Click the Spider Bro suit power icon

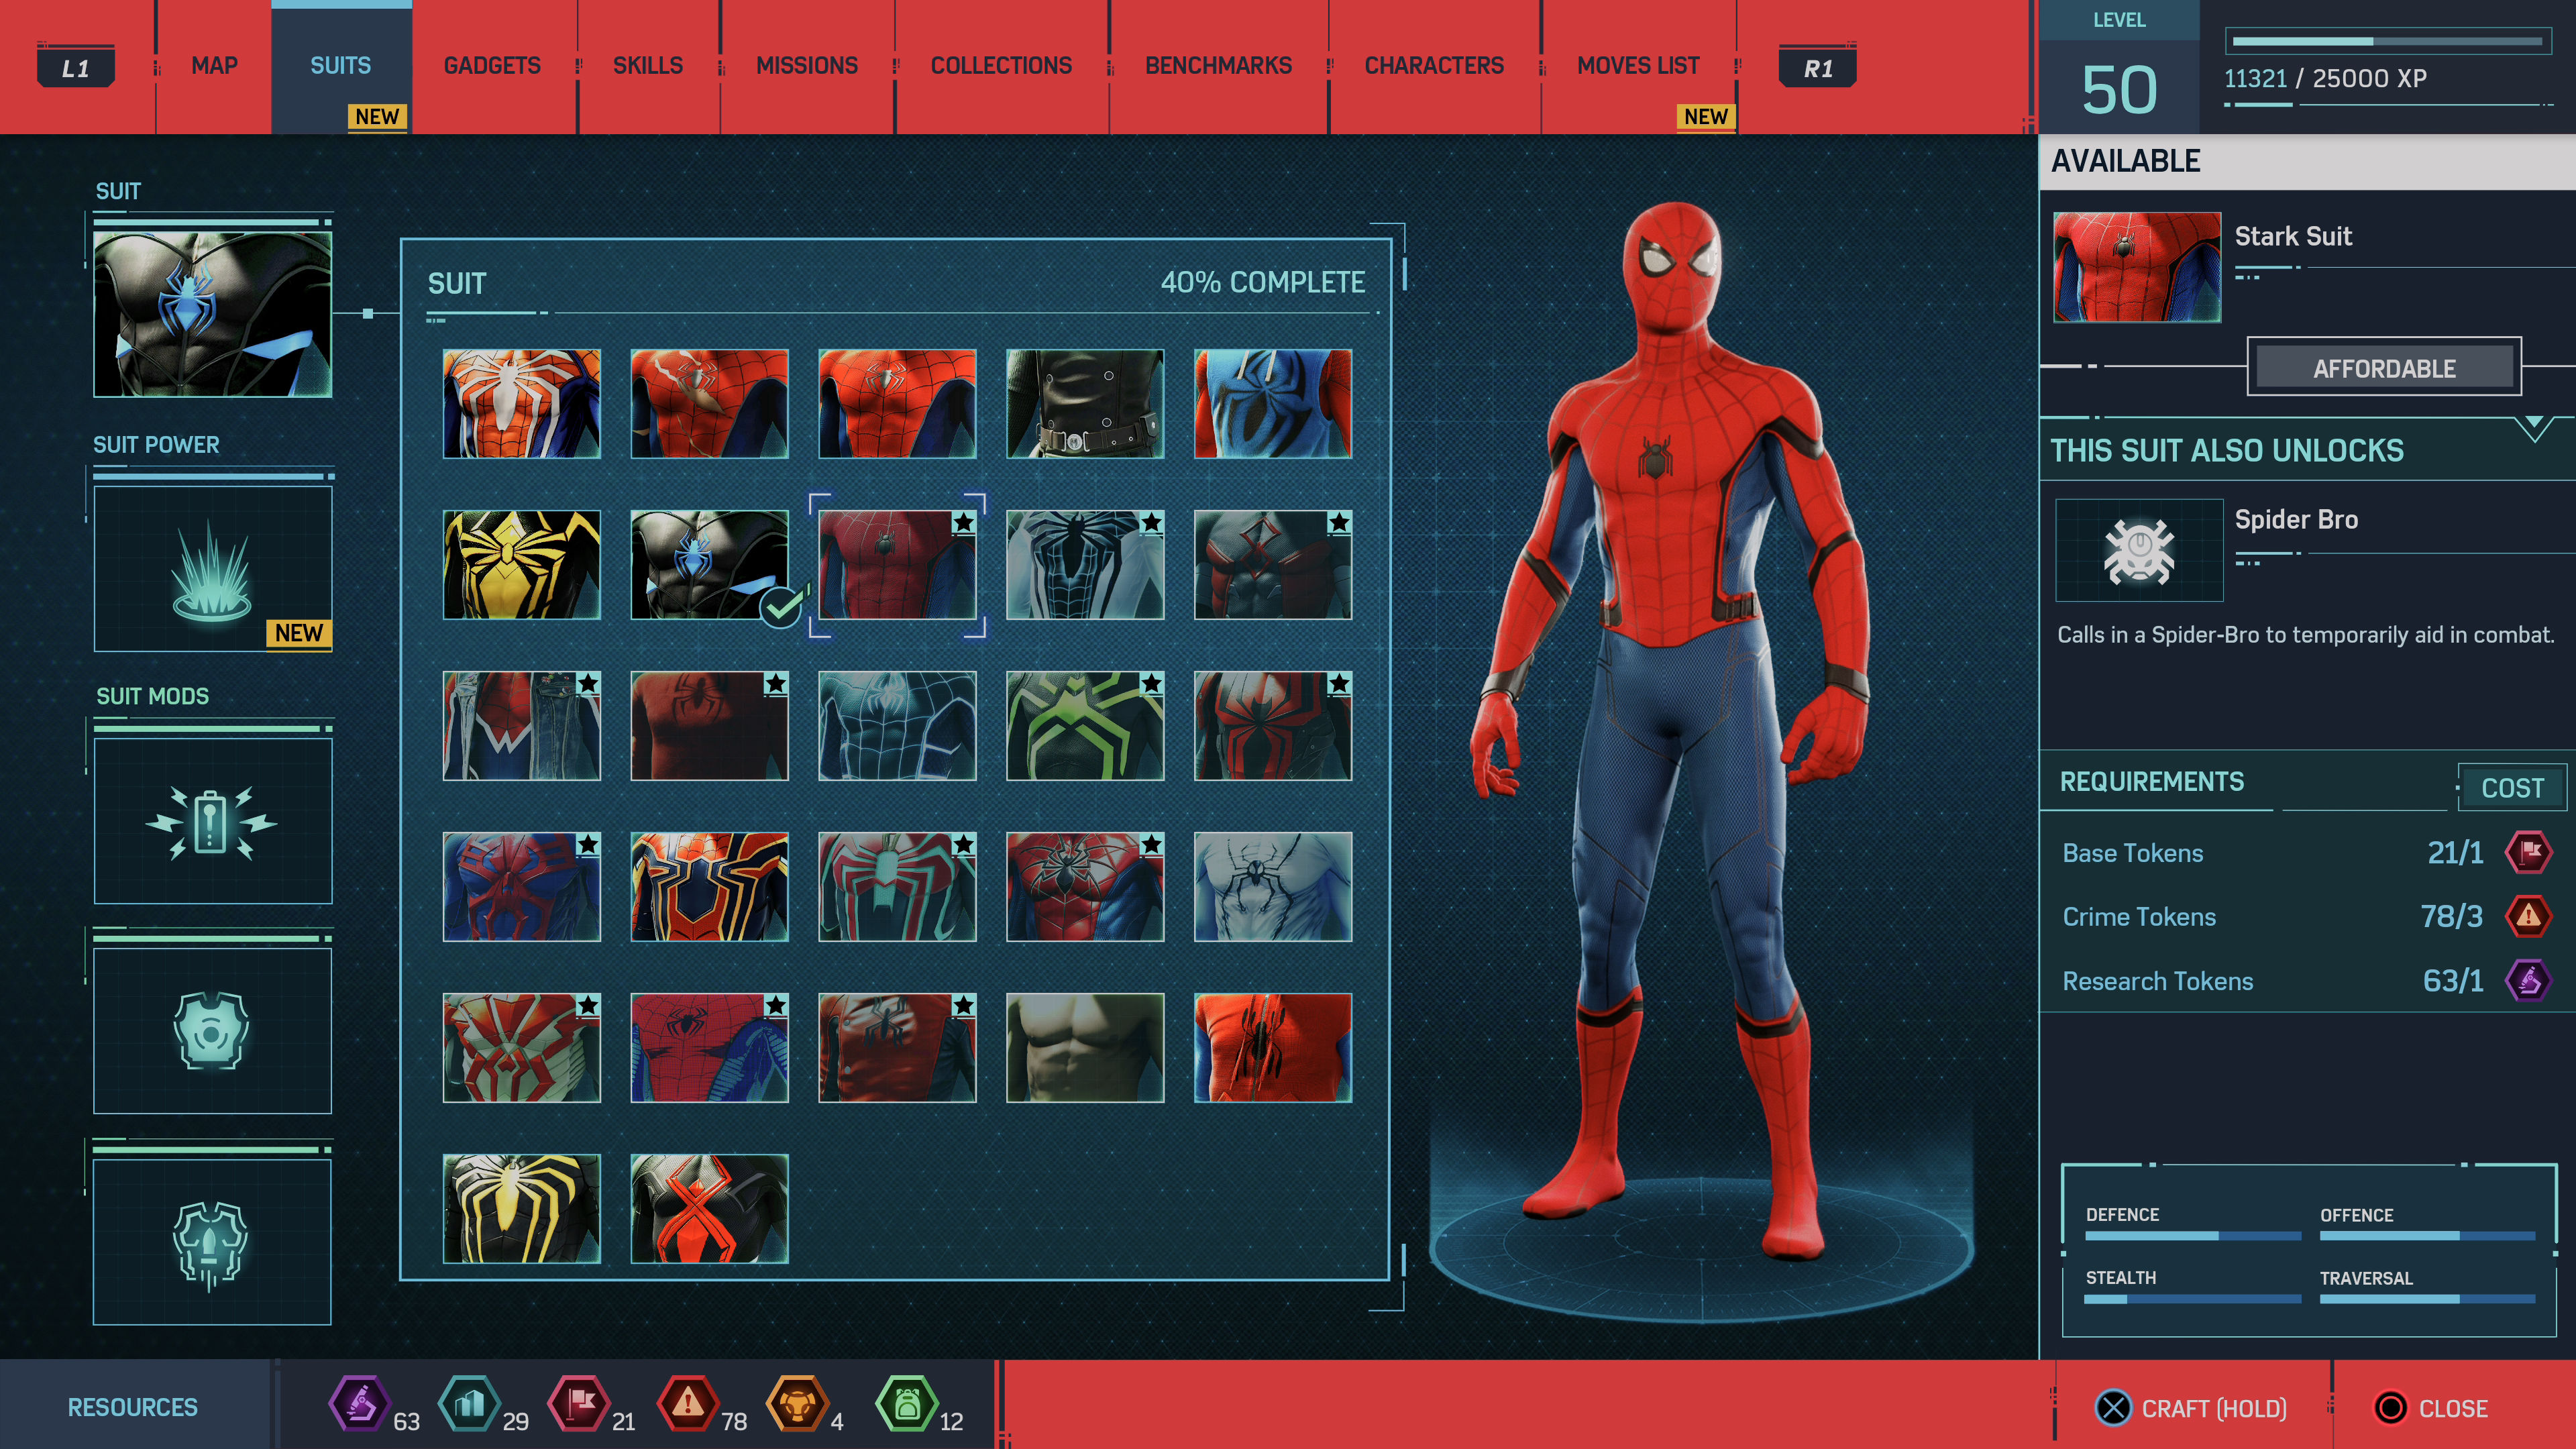[x=2139, y=550]
